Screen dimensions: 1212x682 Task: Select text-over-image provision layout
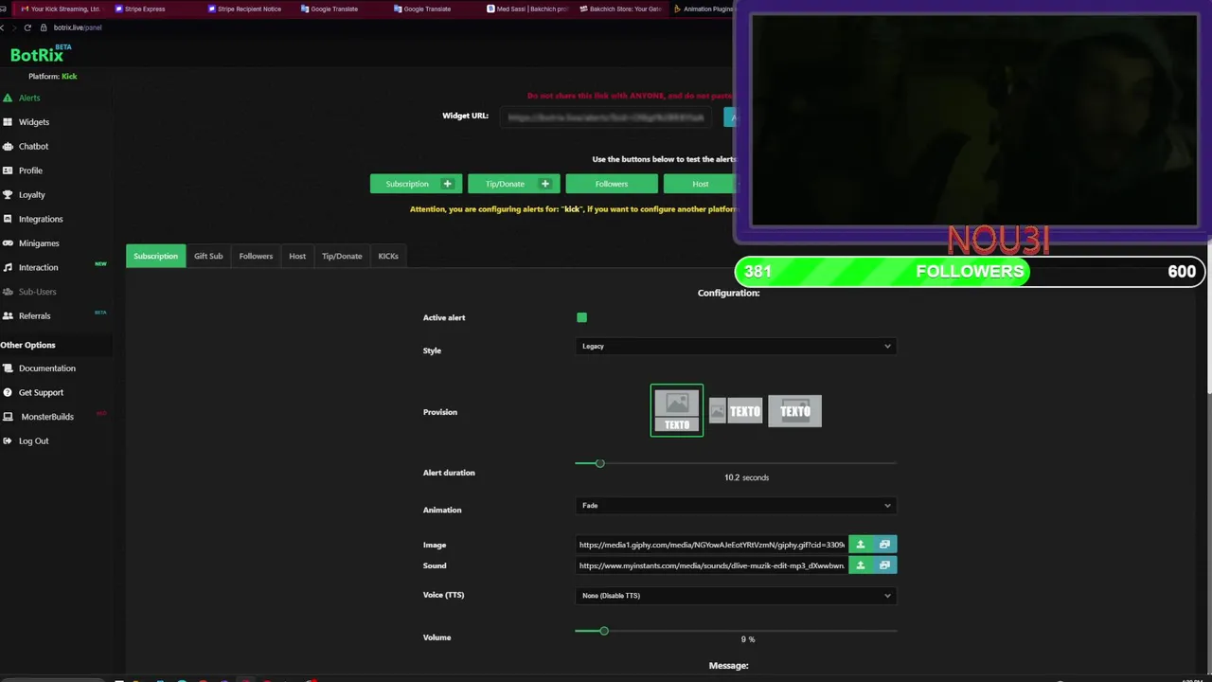pyautogui.click(x=794, y=411)
